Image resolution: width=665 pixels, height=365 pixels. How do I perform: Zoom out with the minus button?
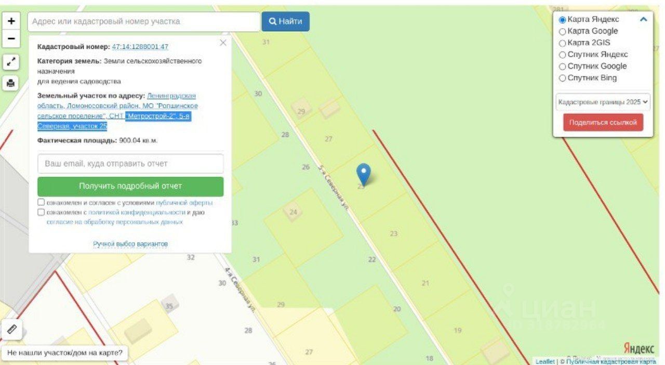pyautogui.click(x=11, y=38)
